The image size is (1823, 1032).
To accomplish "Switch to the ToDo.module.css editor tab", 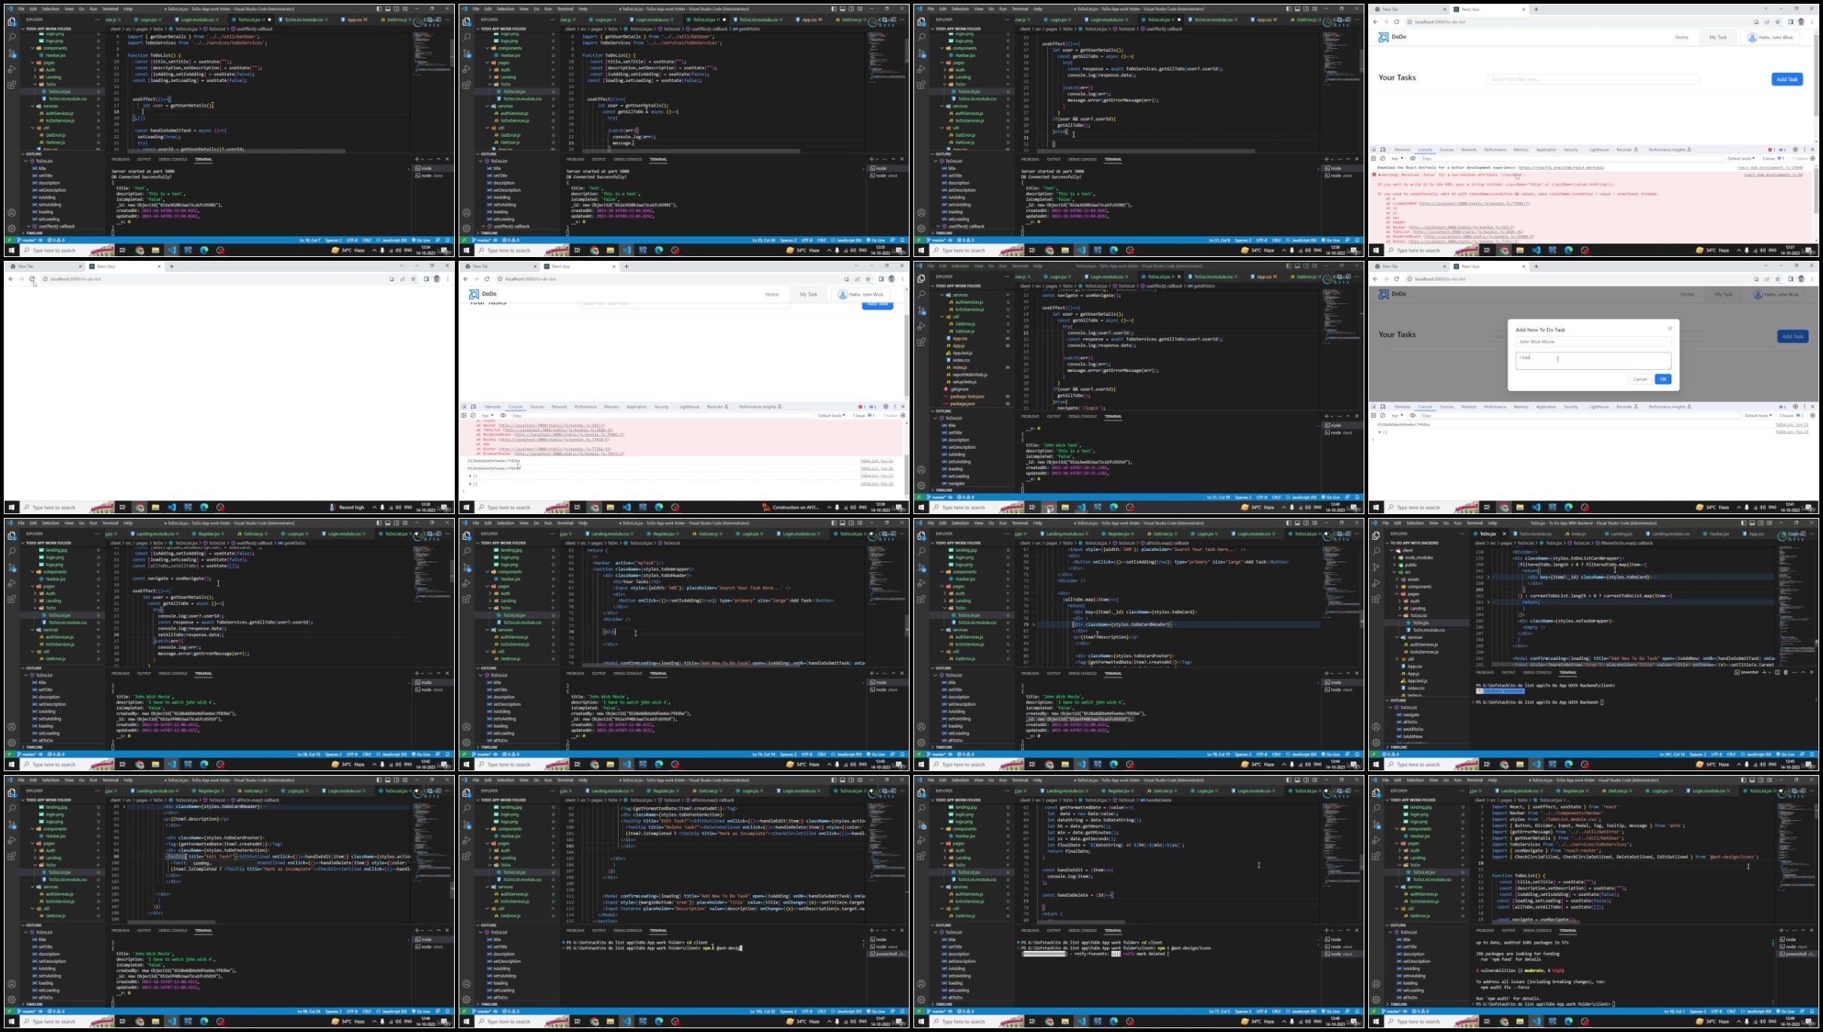I will coord(1535,534).
